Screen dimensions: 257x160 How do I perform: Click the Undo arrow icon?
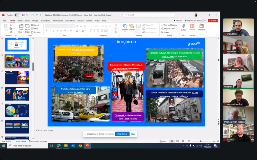(x=27, y=15)
